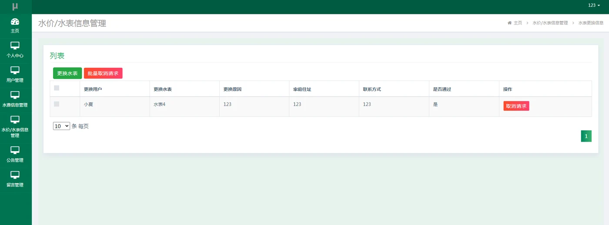Click the 水表更换信息 breadcrumb item
609x225 pixels.
pos(591,23)
